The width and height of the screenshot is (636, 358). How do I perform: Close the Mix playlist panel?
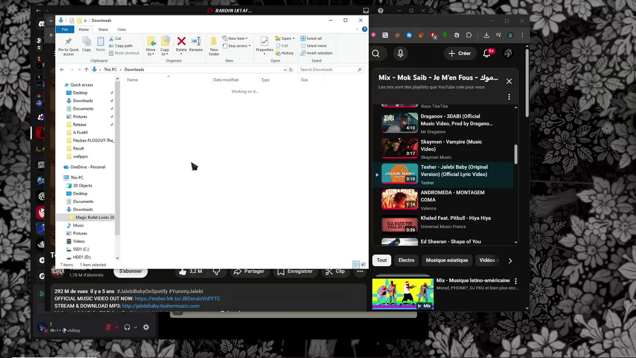(509, 81)
